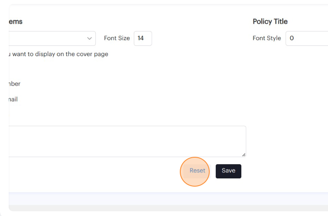Expand the dropdown chevron beside Font Size

pyautogui.click(x=90, y=38)
